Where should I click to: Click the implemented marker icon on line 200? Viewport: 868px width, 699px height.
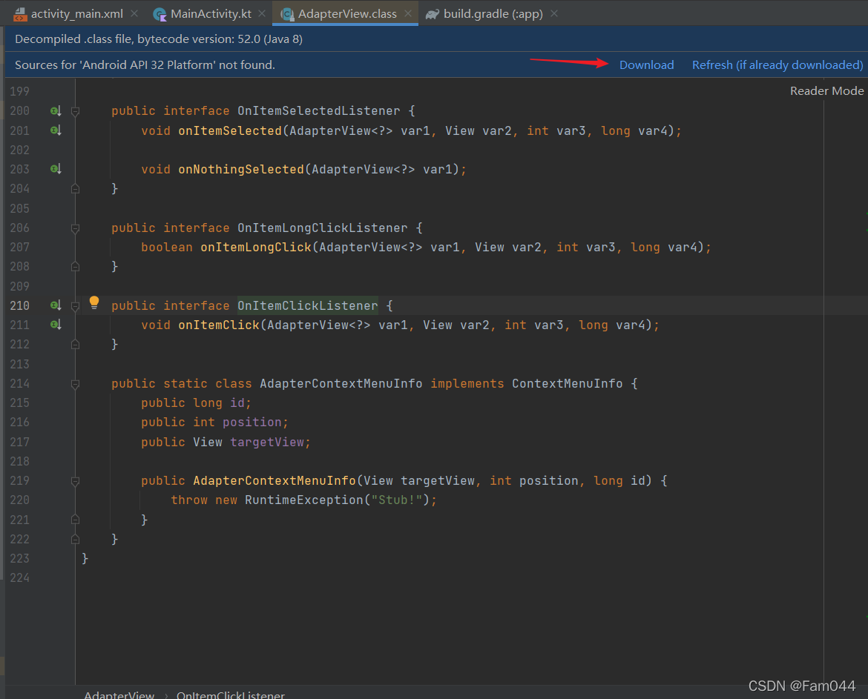(x=56, y=111)
